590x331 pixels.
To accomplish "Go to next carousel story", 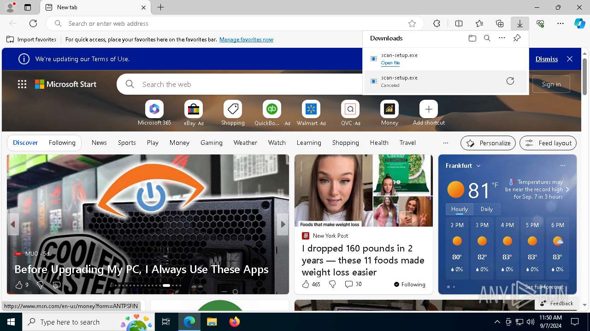I will click(x=283, y=224).
